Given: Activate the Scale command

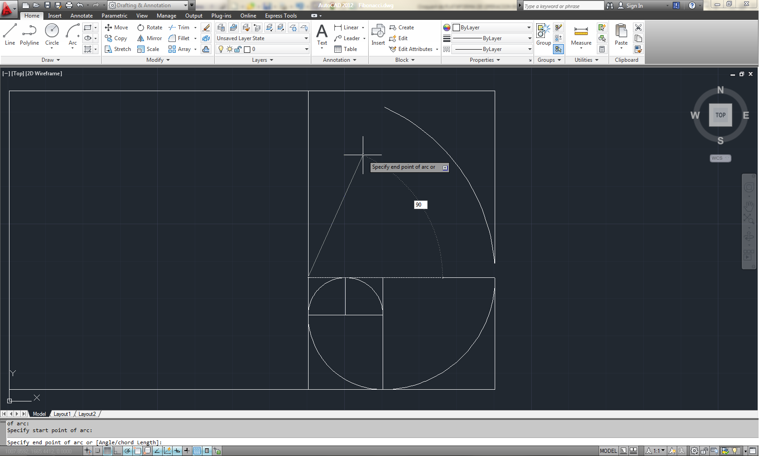Looking at the screenshot, I should [148, 49].
